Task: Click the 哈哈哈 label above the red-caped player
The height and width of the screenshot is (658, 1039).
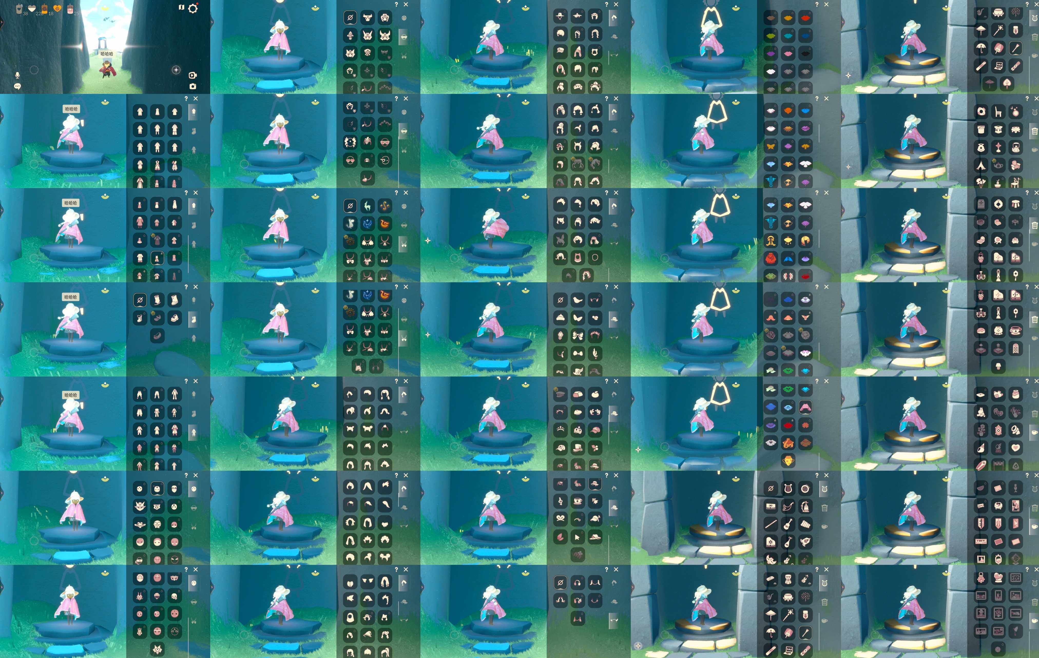Action: coord(107,54)
